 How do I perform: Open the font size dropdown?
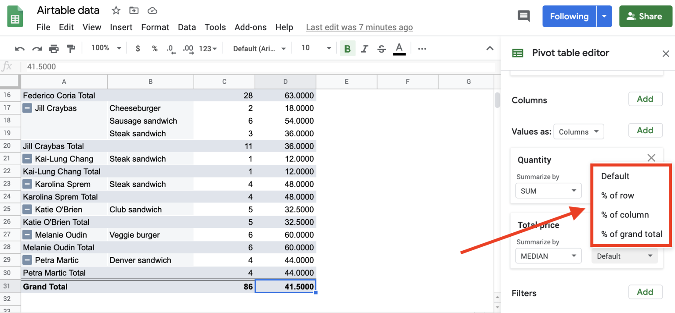[x=329, y=48]
